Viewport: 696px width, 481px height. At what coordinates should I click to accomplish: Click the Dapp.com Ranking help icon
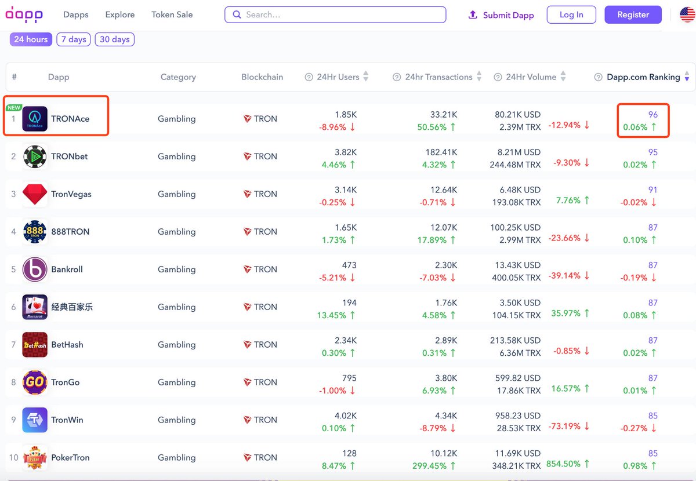tap(598, 77)
